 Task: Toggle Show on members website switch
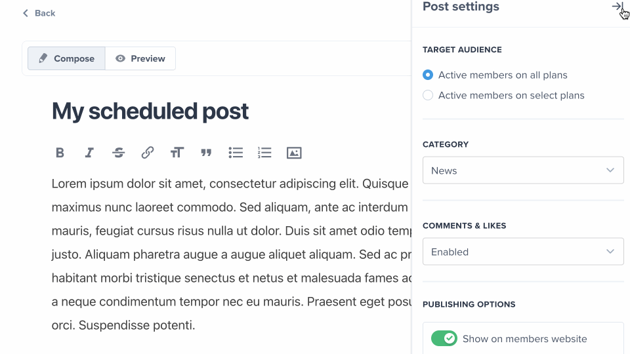click(x=444, y=339)
